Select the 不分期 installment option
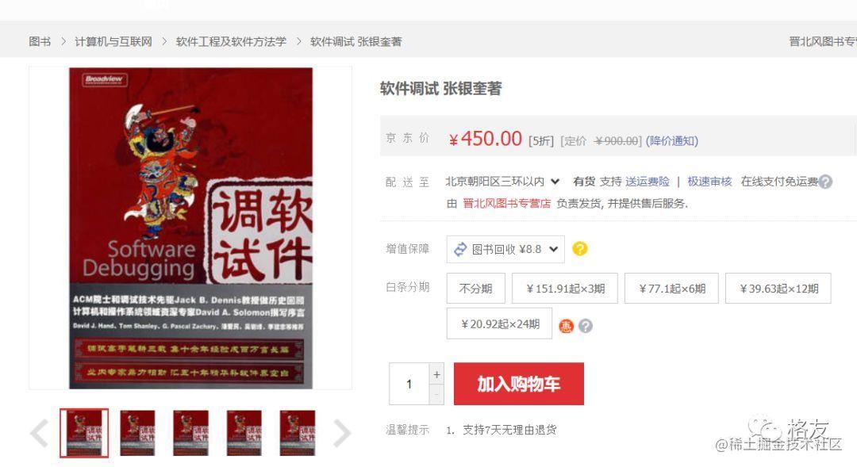Viewport: 857px width, 467px height. pyautogui.click(x=475, y=289)
